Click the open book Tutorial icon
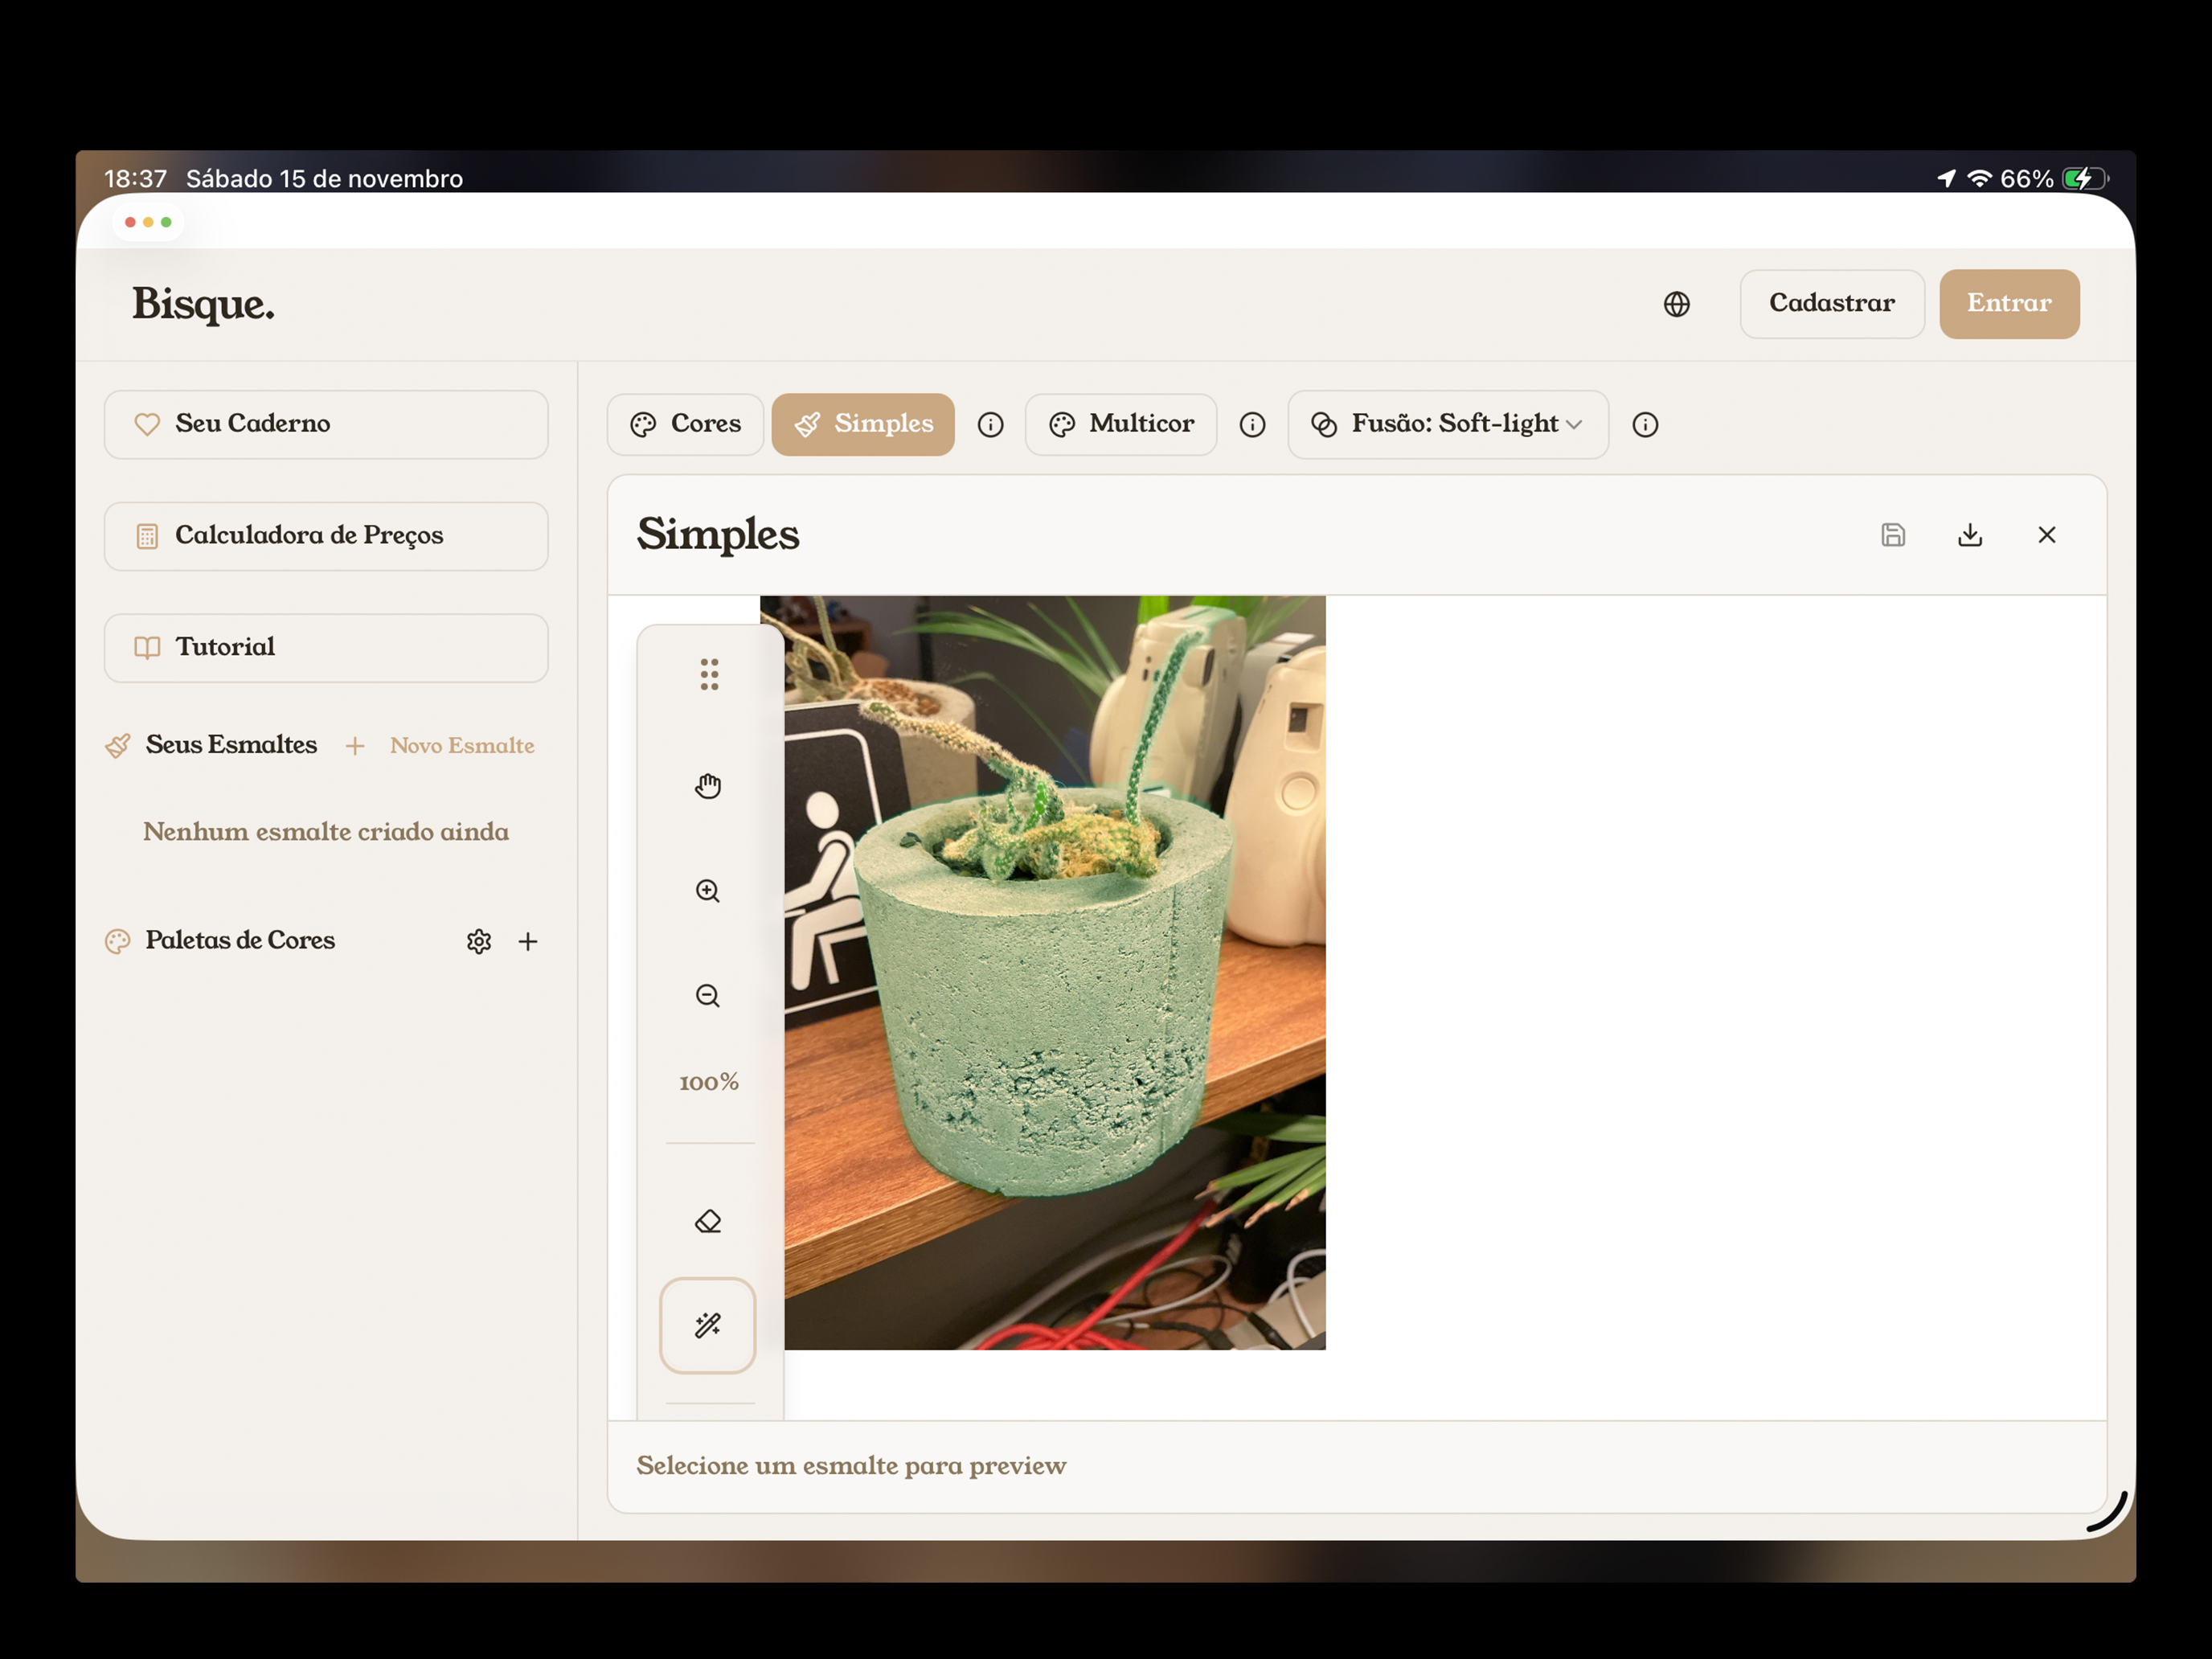2212x1659 pixels. pos(147,648)
